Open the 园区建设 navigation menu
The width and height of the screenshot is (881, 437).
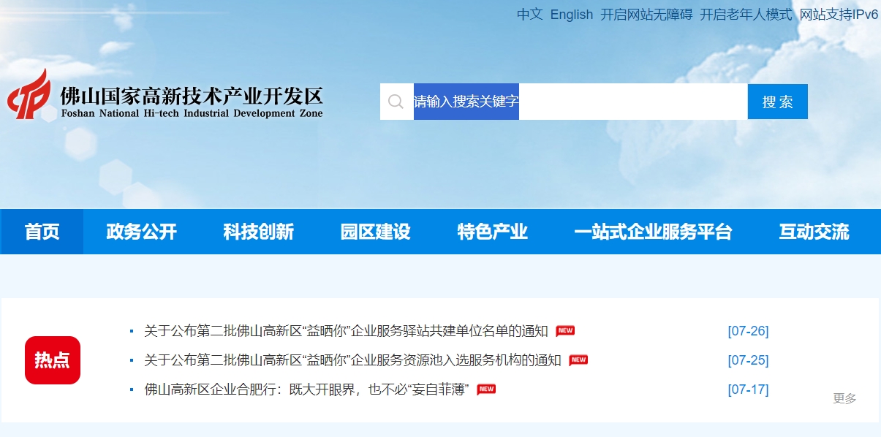click(374, 232)
